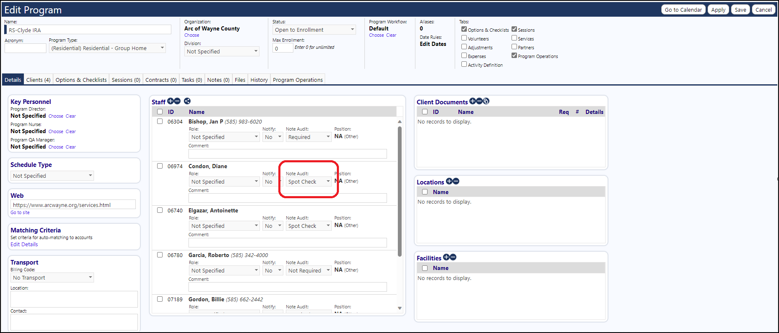The width and height of the screenshot is (779, 333).
Task: Uncheck the Program Operations tab checkbox
Action: click(x=514, y=55)
